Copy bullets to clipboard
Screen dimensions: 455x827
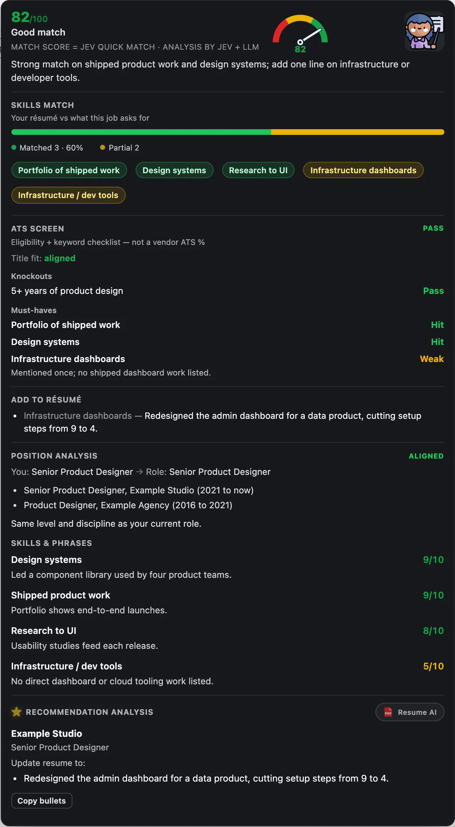click(42, 801)
